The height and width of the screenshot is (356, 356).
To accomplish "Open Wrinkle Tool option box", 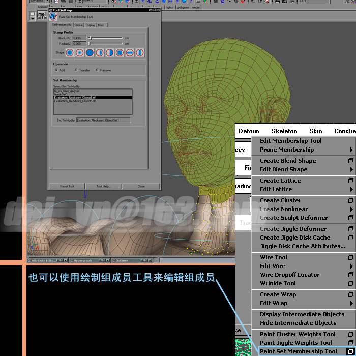I will (351, 283).
